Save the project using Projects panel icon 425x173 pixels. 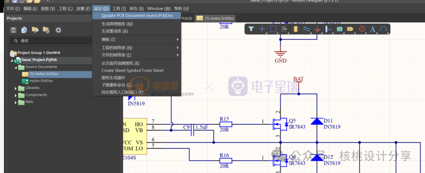point(13,30)
